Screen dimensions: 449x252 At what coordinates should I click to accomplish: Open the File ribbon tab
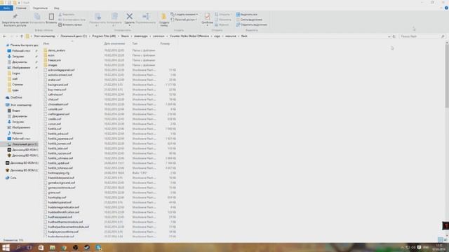tap(6, 8)
